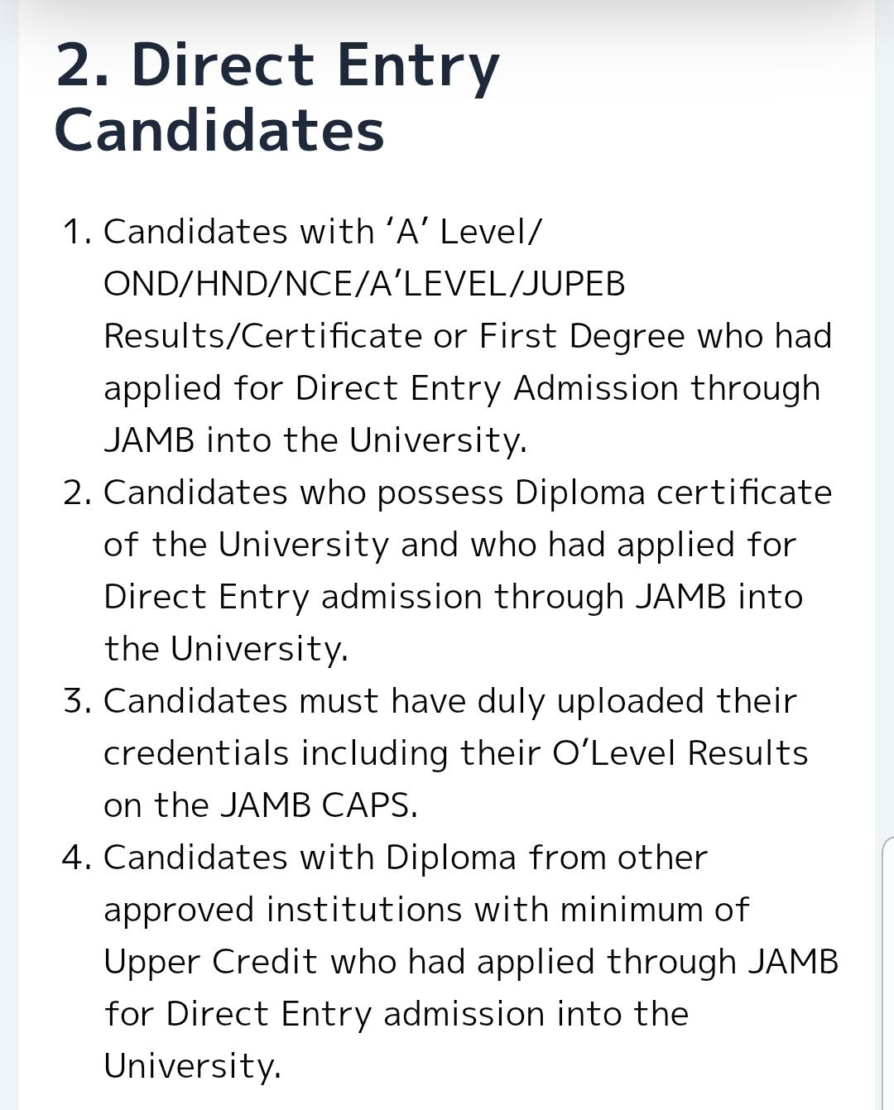This screenshot has height=1110, width=894.
Task: Click "Candidates must have duly uploaded their" line
Action: [449, 701]
